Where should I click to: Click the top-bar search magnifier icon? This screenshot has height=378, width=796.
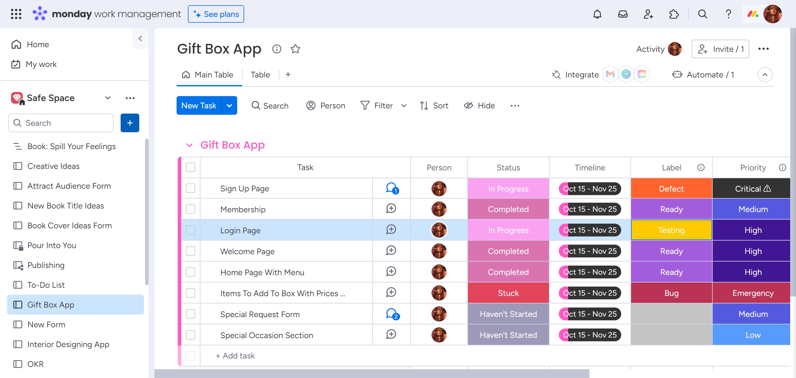(702, 14)
